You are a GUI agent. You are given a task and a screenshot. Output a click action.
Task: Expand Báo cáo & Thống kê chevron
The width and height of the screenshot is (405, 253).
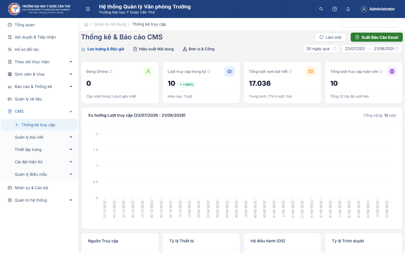[x=71, y=87]
